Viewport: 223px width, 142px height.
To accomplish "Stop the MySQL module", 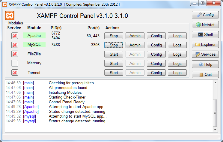I will point(114,45).
